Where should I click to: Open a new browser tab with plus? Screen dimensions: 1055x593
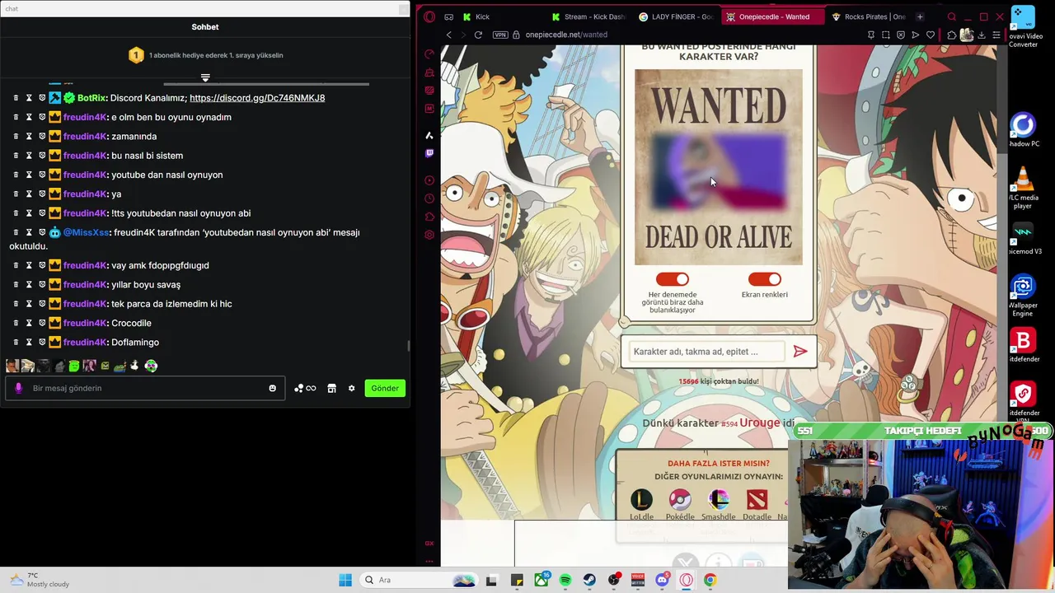920,16
